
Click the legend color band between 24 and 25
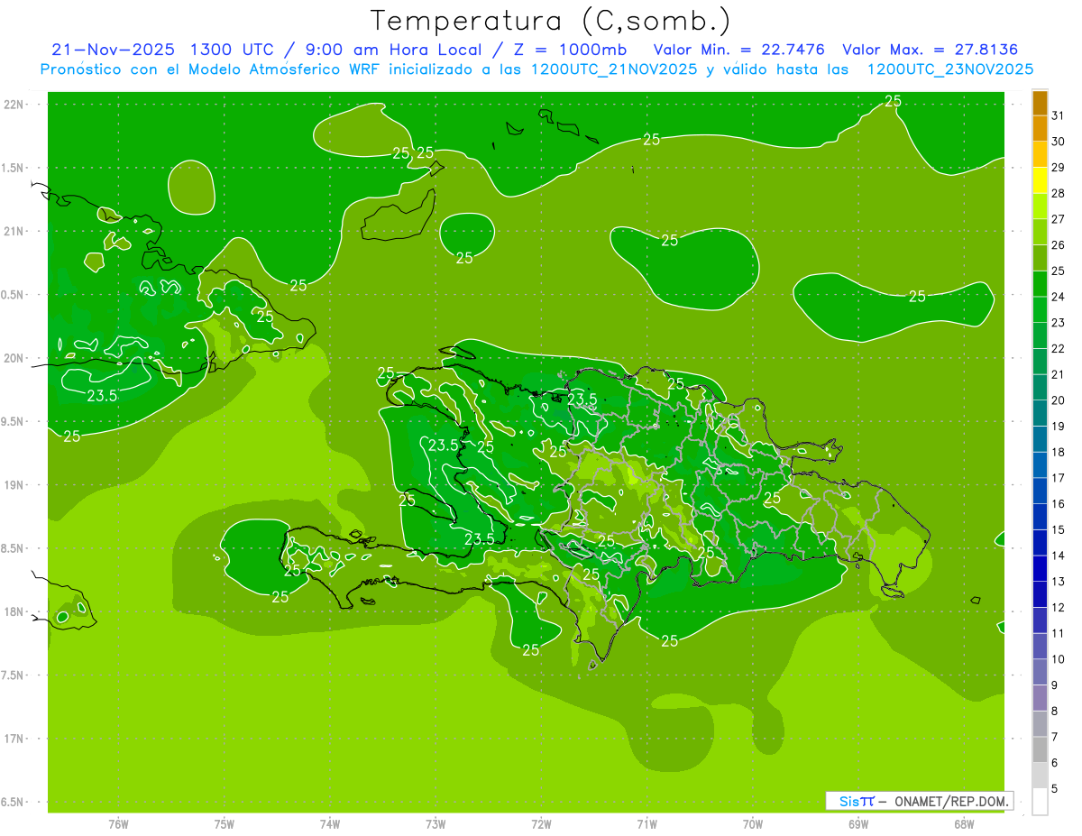pyautogui.click(x=1040, y=283)
